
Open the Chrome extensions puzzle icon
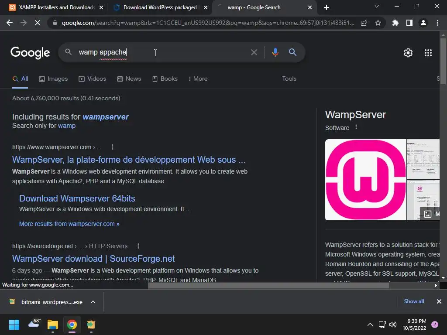click(395, 23)
